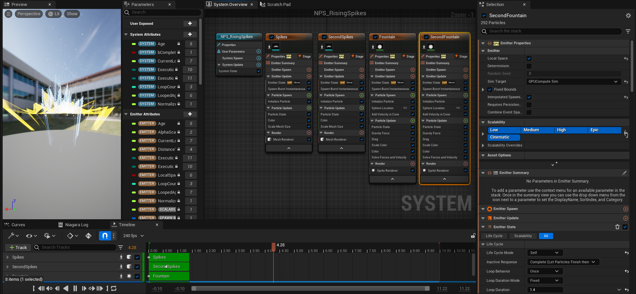Disable the Local Space checkbox
Viewport: 636px width, 294px height.
pos(529,59)
